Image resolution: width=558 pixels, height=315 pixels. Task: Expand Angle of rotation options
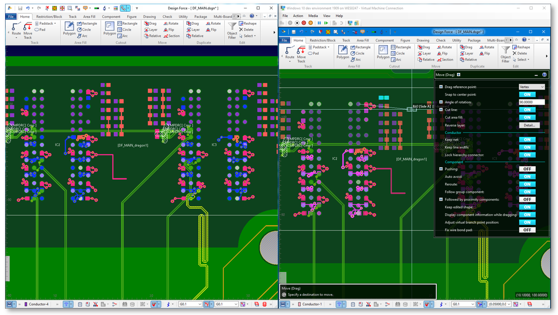(x=441, y=102)
